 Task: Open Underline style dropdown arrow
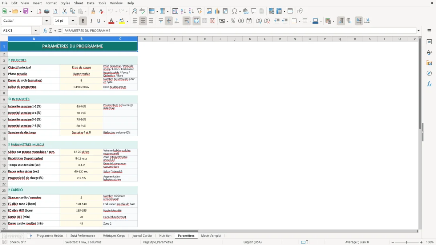pos(104,21)
